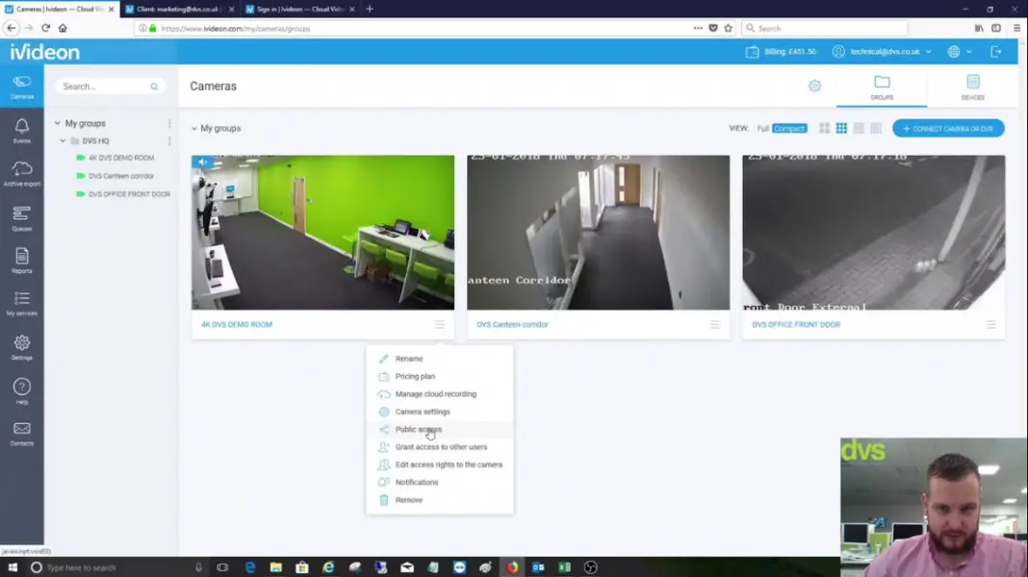Open My services in sidebar
1028x577 pixels.
point(21,304)
